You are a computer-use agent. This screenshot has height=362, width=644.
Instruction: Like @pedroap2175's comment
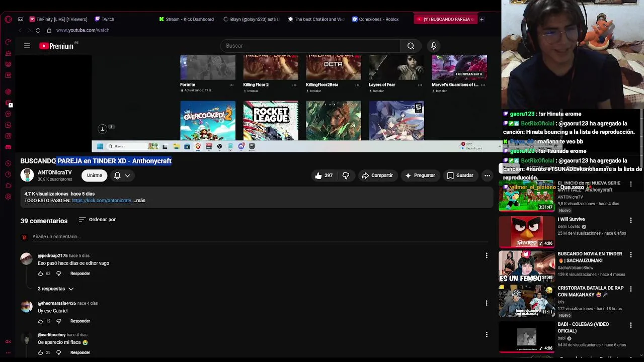pos(41,274)
